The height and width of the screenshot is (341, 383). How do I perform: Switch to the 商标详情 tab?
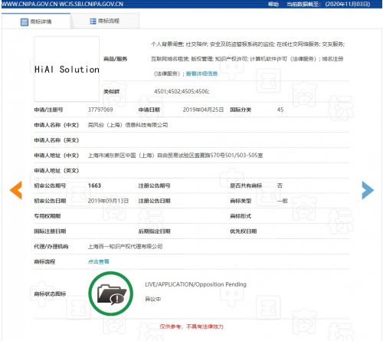pos(36,21)
